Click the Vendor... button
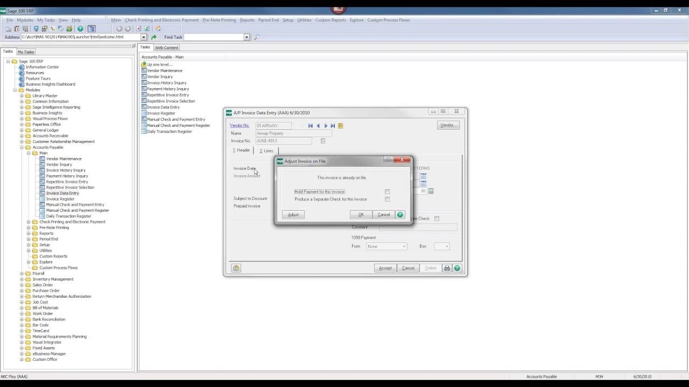Screen dimensions: 689x387 448,125
